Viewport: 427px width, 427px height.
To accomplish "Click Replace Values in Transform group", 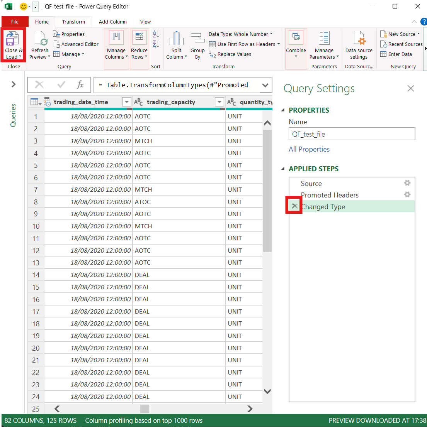I will click(x=230, y=54).
